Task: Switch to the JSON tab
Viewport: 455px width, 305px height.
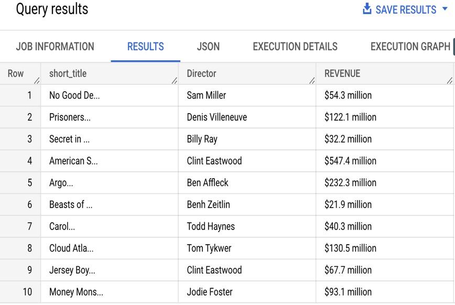Action: pyautogui.click(x=208, y=47)
